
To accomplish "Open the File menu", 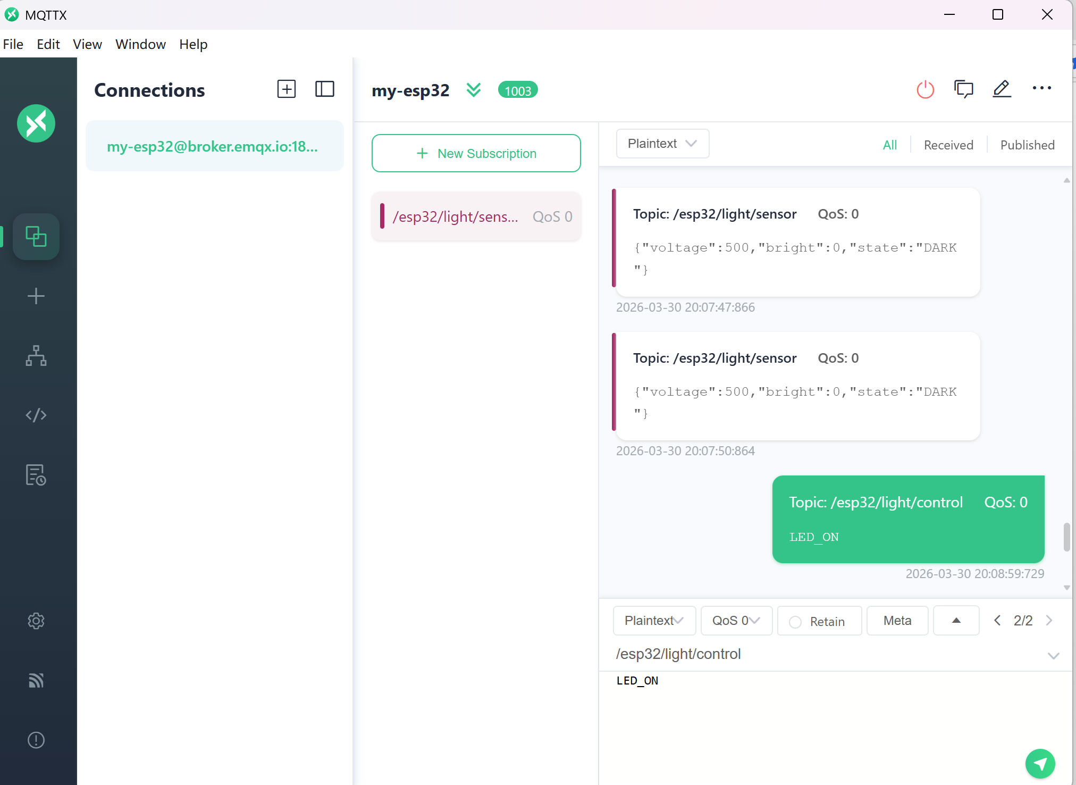I will pos(13,44).
